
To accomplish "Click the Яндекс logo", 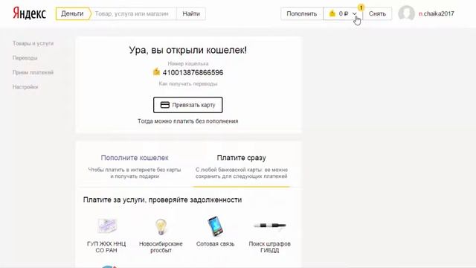I will point(29,13).
